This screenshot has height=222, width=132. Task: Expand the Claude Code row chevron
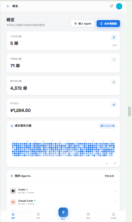(x=115, y=202)
